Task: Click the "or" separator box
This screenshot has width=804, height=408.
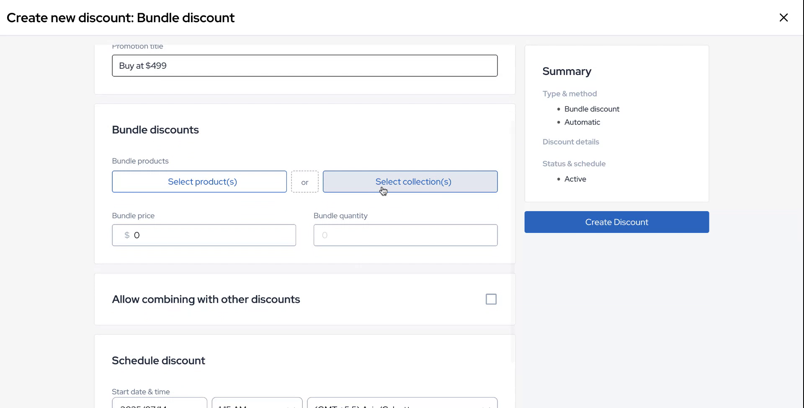Action: point(305,182)
